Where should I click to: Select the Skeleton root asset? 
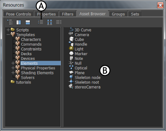tap(87, 82)
